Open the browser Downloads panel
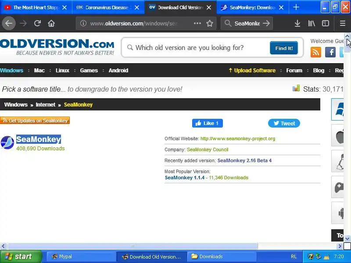Viewport: 351px width, 263px height. (x=297, y=23)
